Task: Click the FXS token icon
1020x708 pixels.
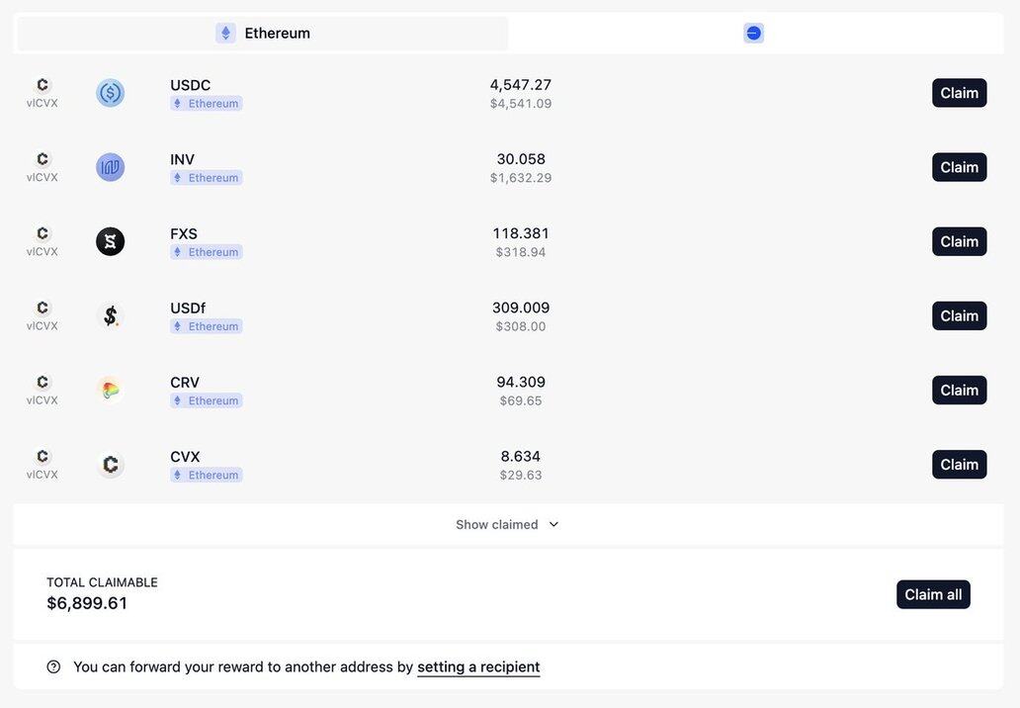Action: (x=111, y=241)
